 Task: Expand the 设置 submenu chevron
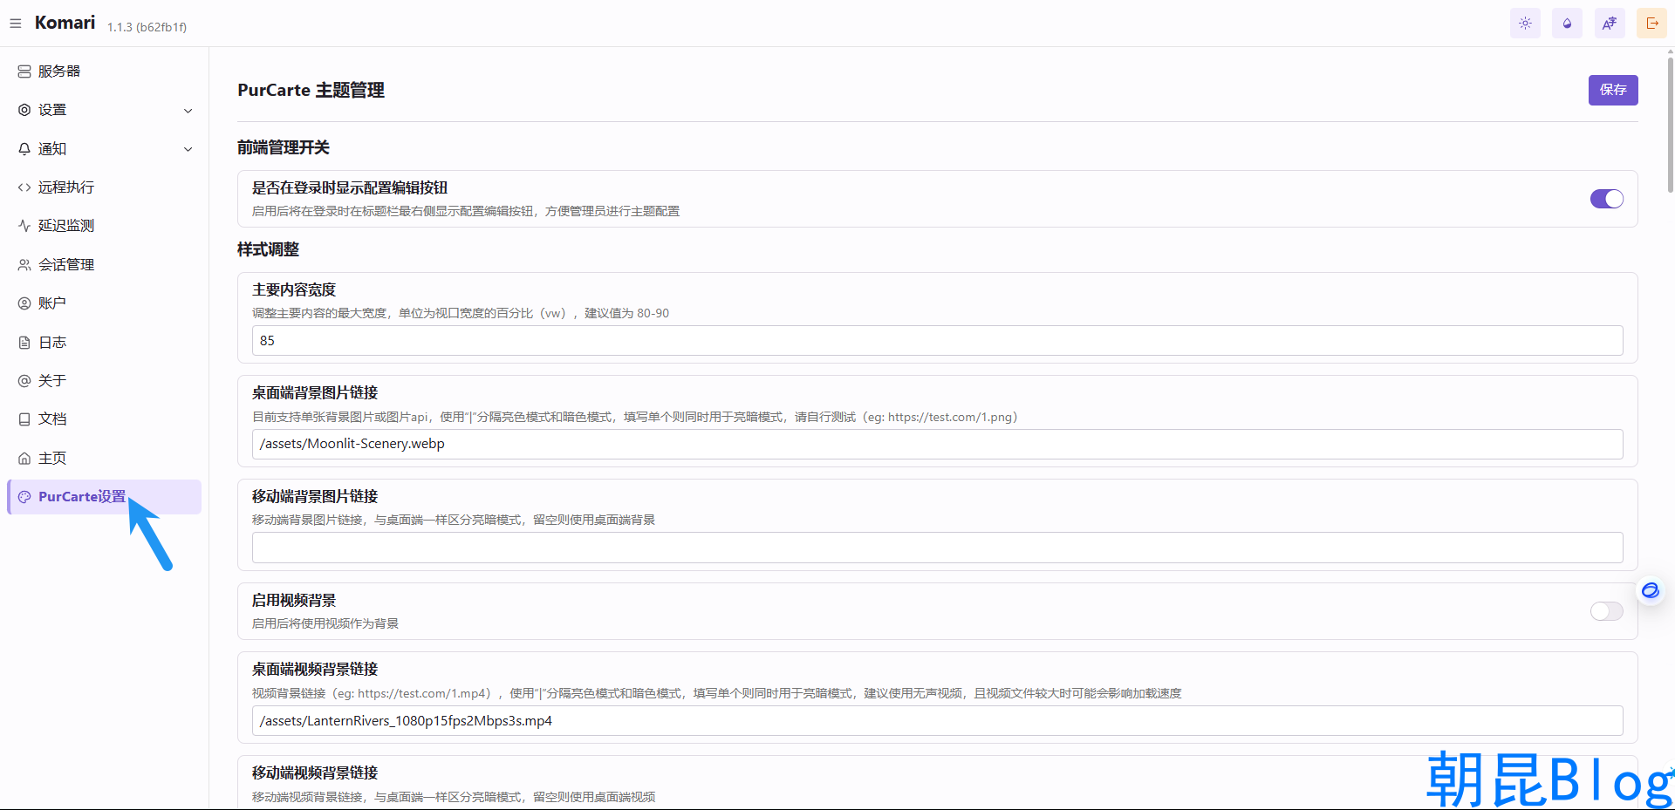188,111
